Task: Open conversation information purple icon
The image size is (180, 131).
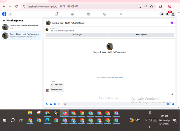Action: (172, 23)
